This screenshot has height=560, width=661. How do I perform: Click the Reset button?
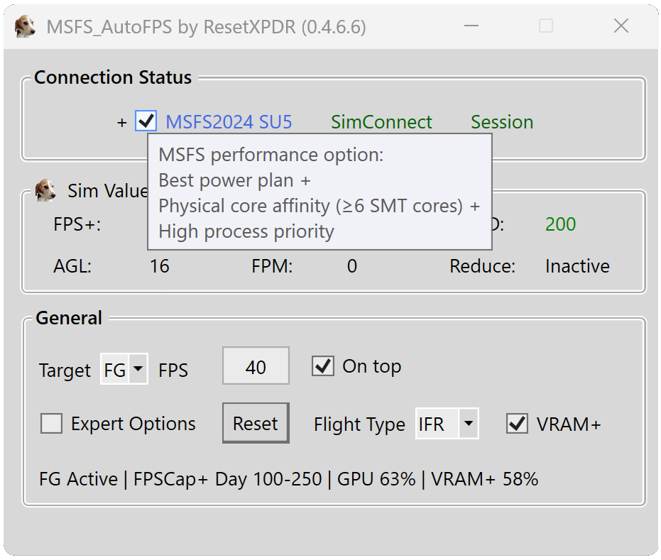pyautogui.click(x=256, y=423)
